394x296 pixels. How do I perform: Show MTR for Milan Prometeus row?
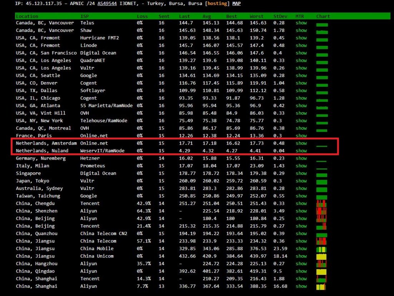pos(301,166)
